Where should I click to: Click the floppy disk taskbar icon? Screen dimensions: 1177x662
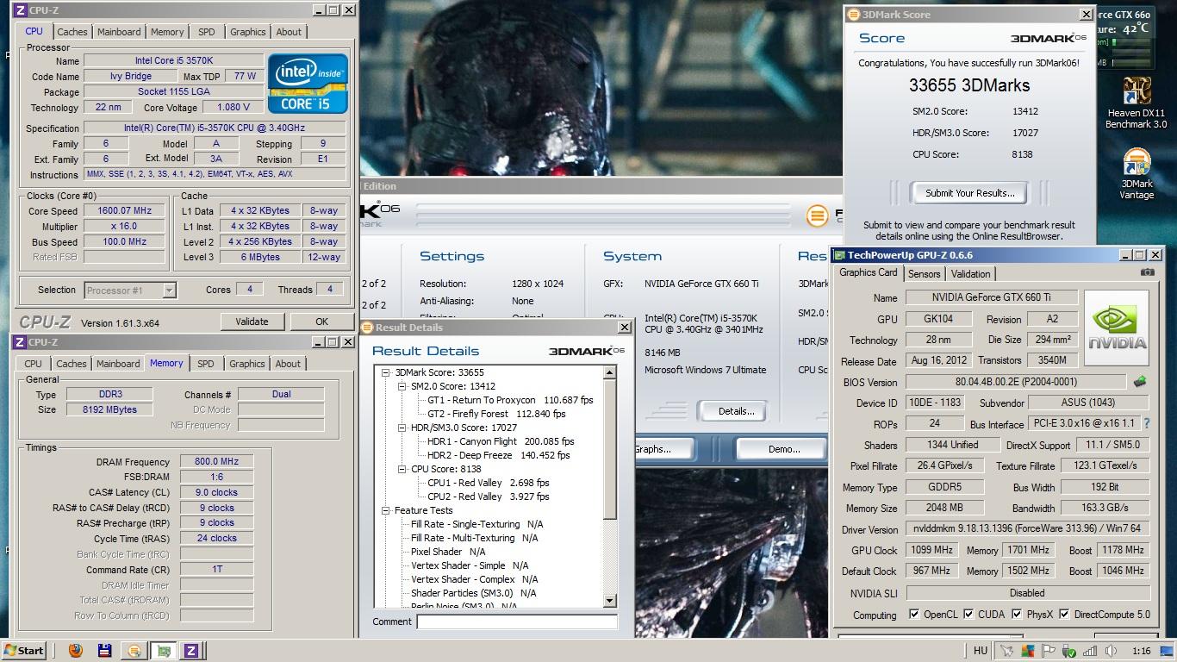[104, 651]
